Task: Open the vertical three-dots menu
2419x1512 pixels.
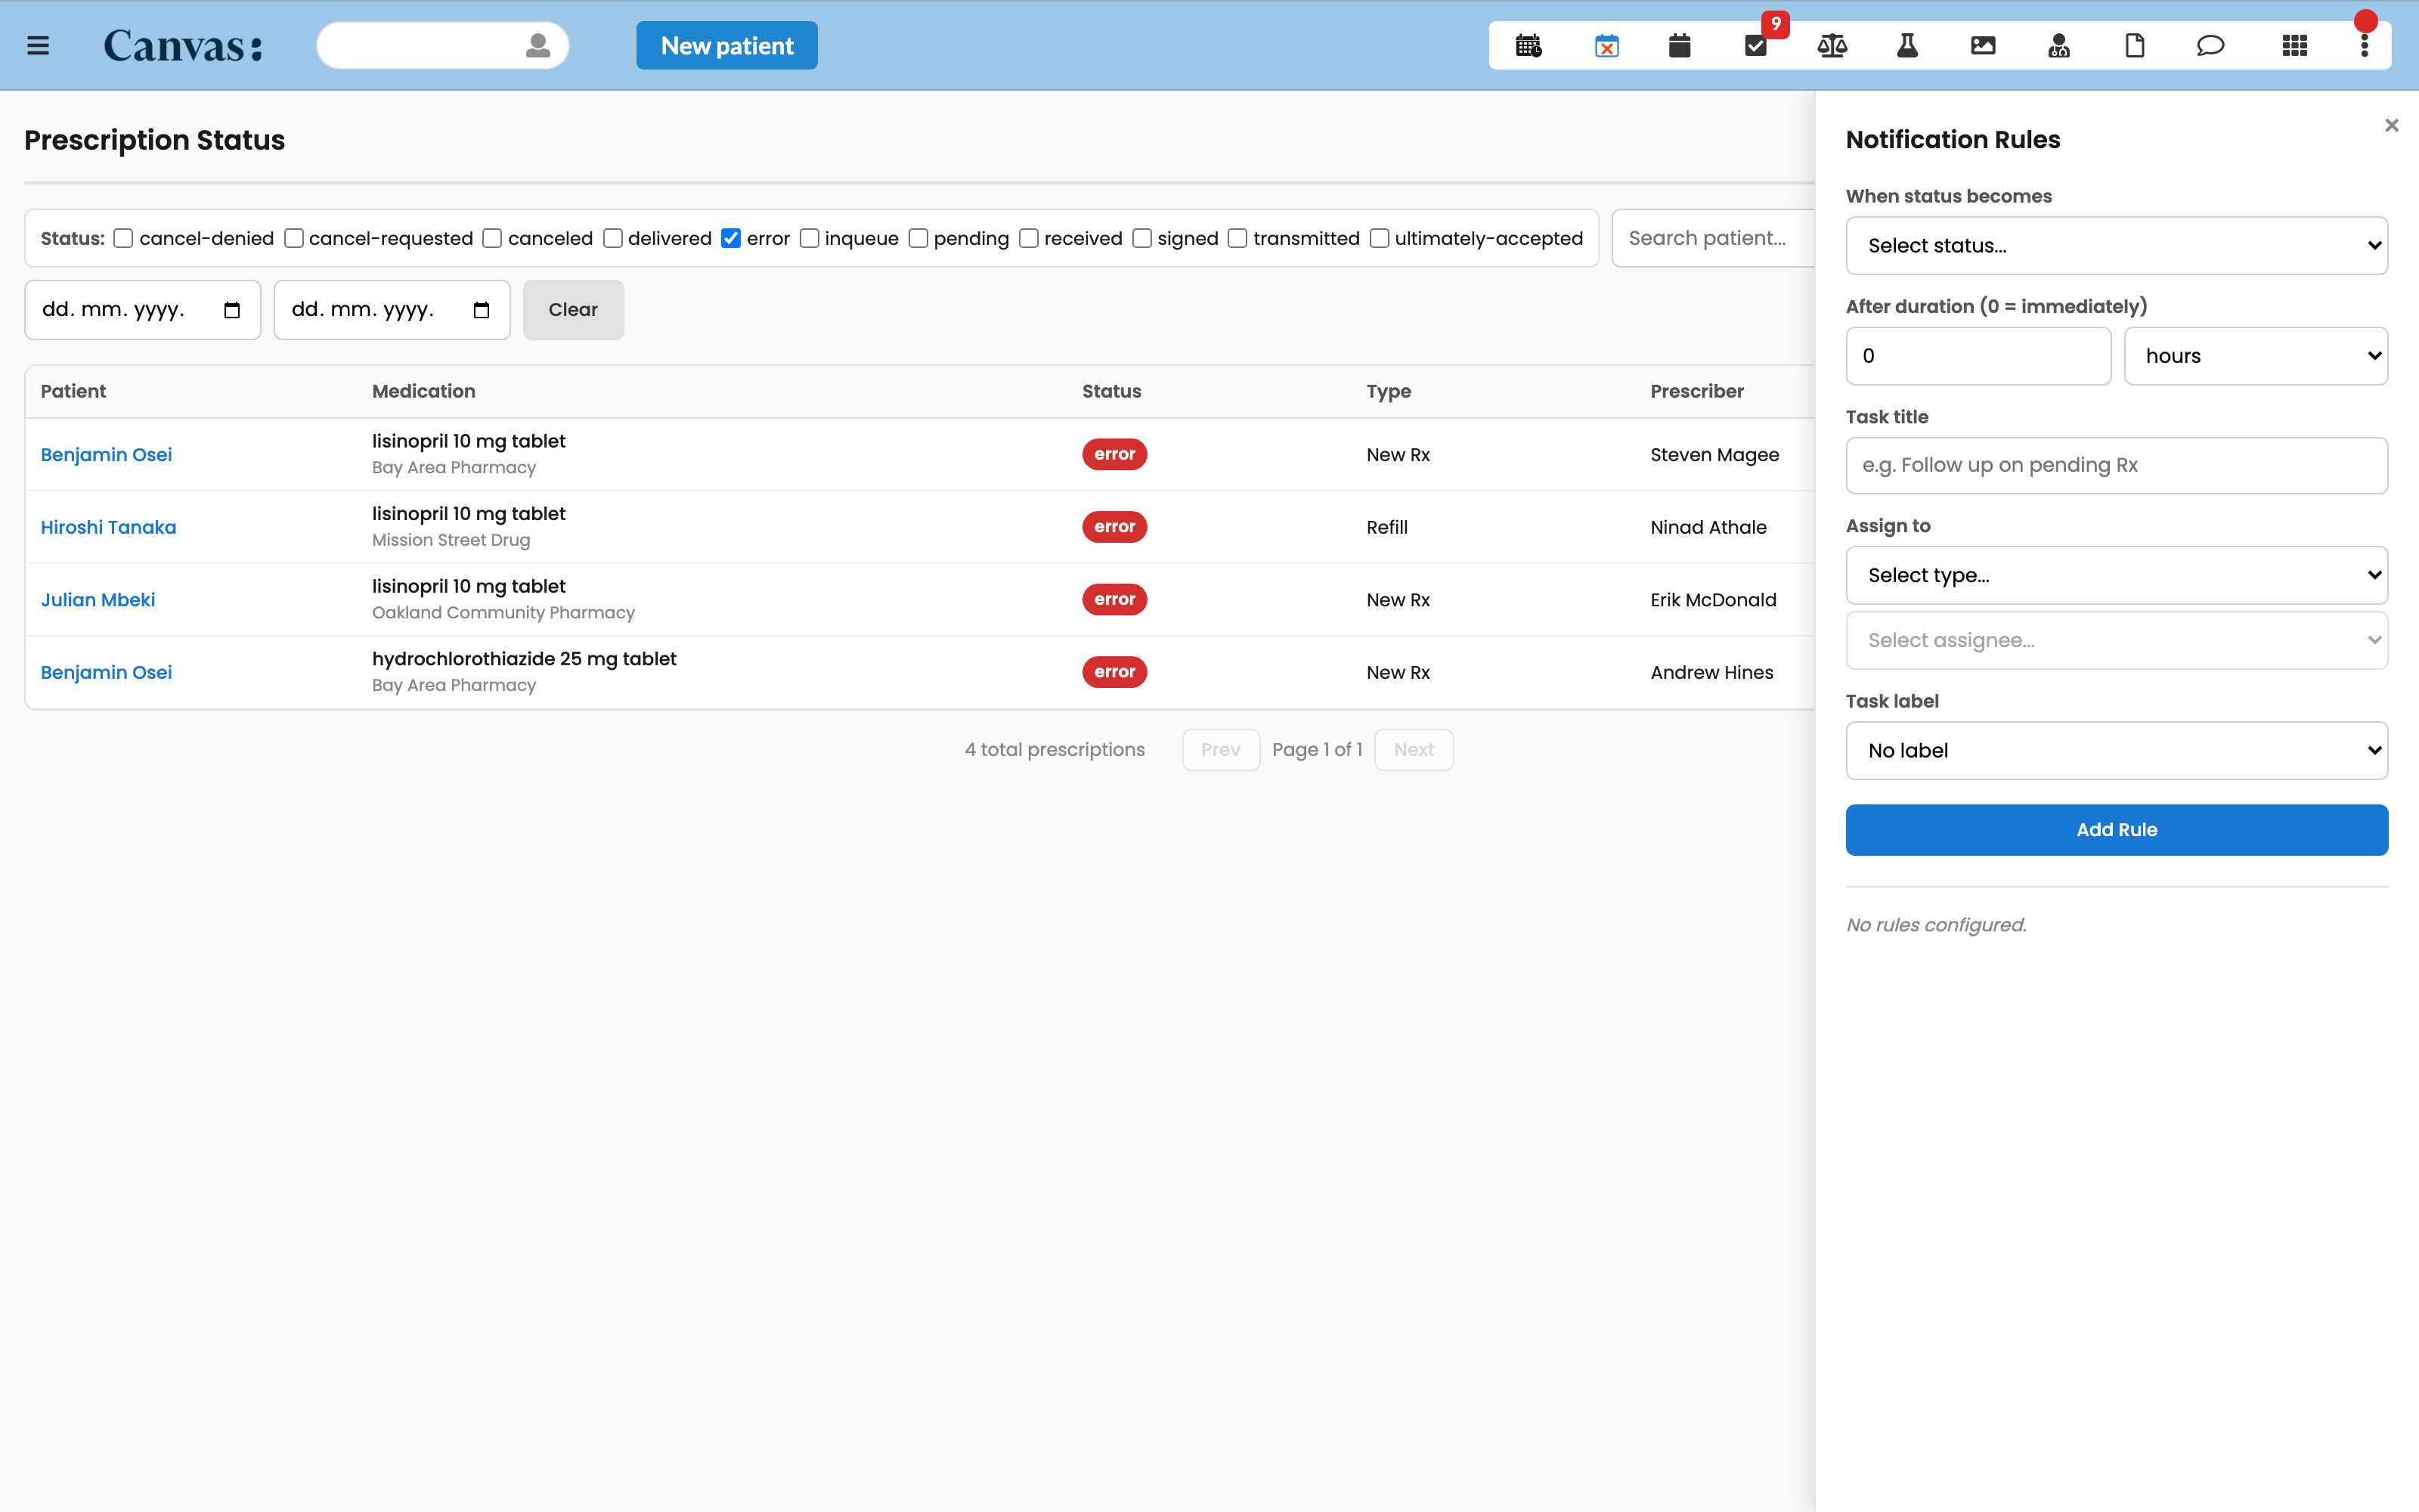Action: [2364, 46]
